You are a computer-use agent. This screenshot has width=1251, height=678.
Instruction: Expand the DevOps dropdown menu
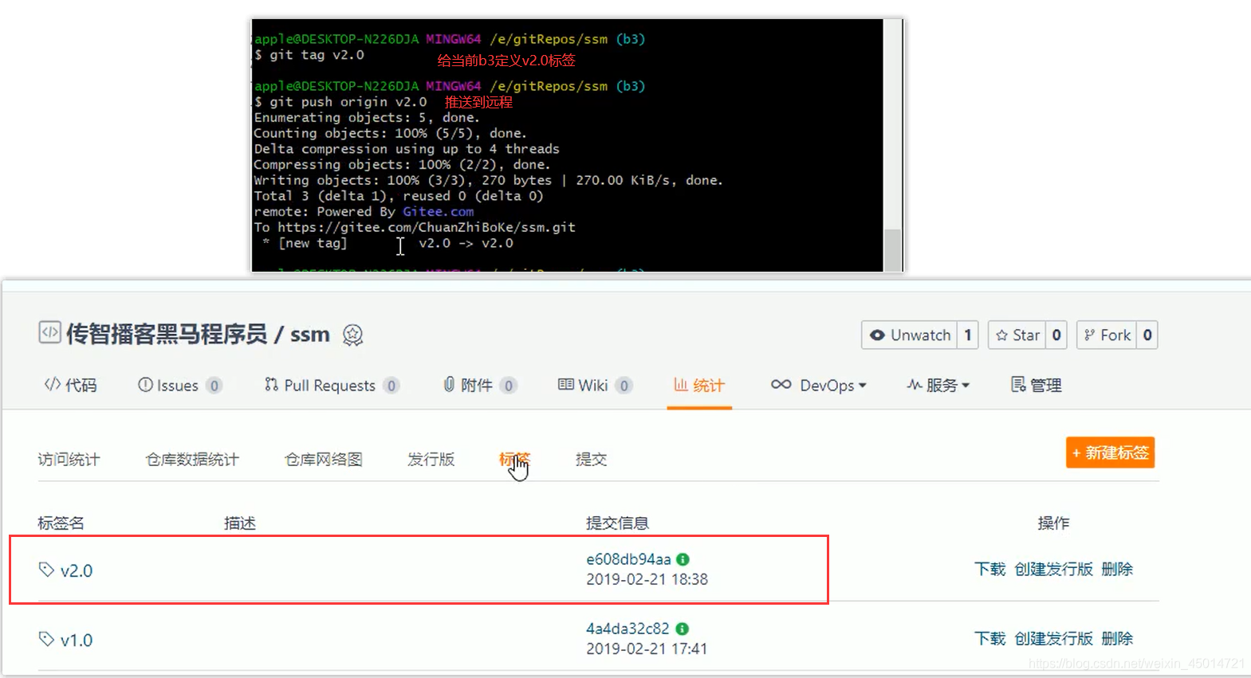click(819, 386)
